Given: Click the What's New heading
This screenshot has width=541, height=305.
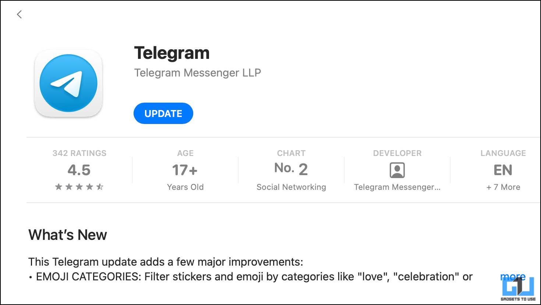Looking at the screenshot, I should point(68,235).
